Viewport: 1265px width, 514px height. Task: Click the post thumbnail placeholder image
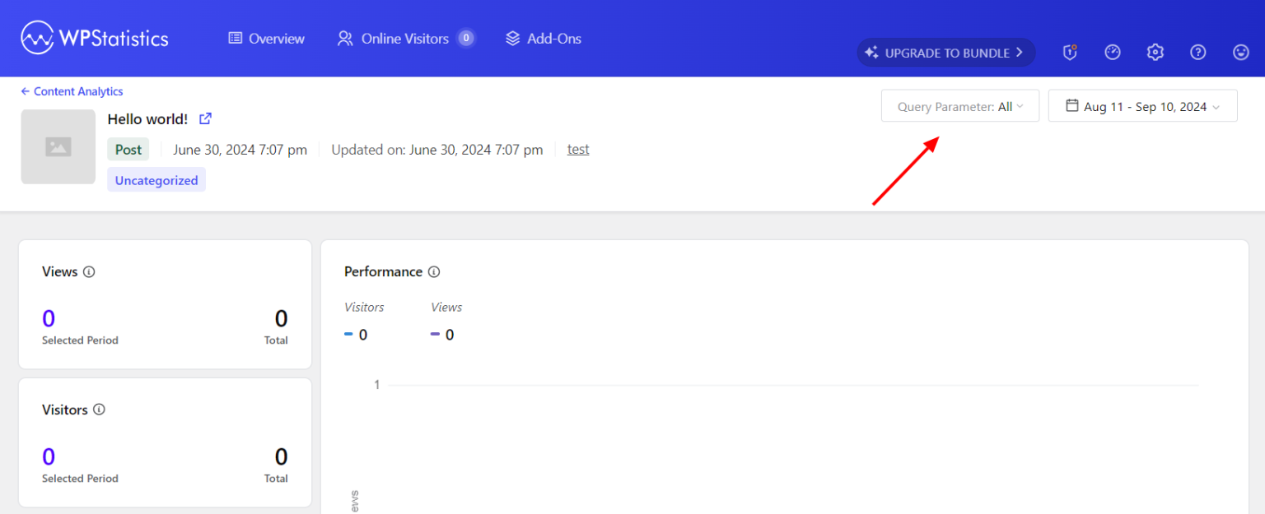tap(58, 146)
